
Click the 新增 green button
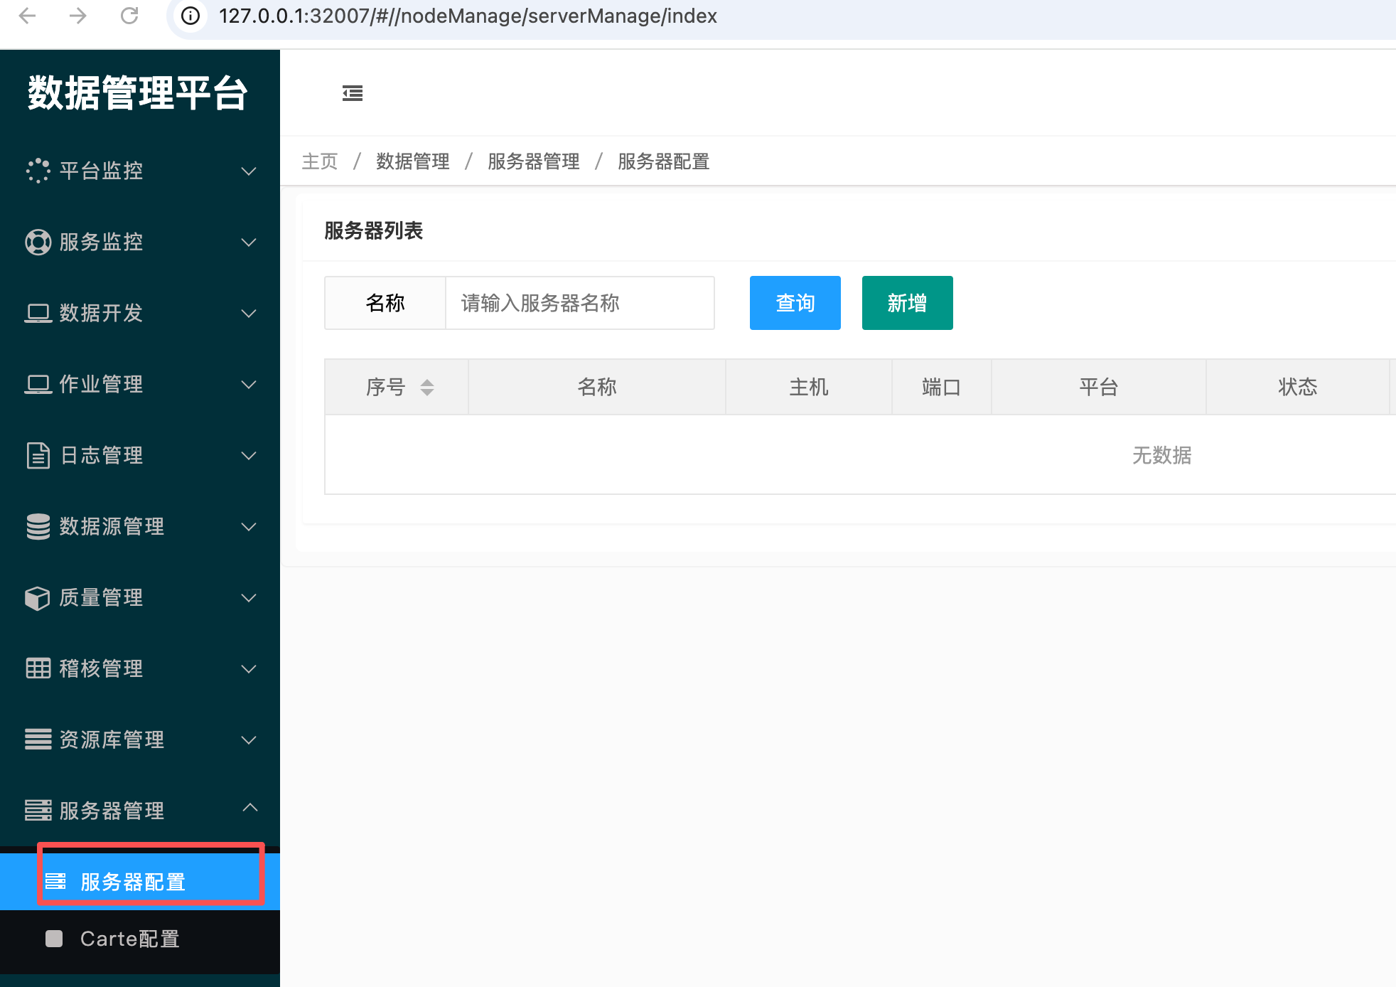pos(907,303)
